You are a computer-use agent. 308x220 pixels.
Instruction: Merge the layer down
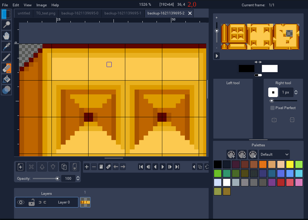[75, 167]
